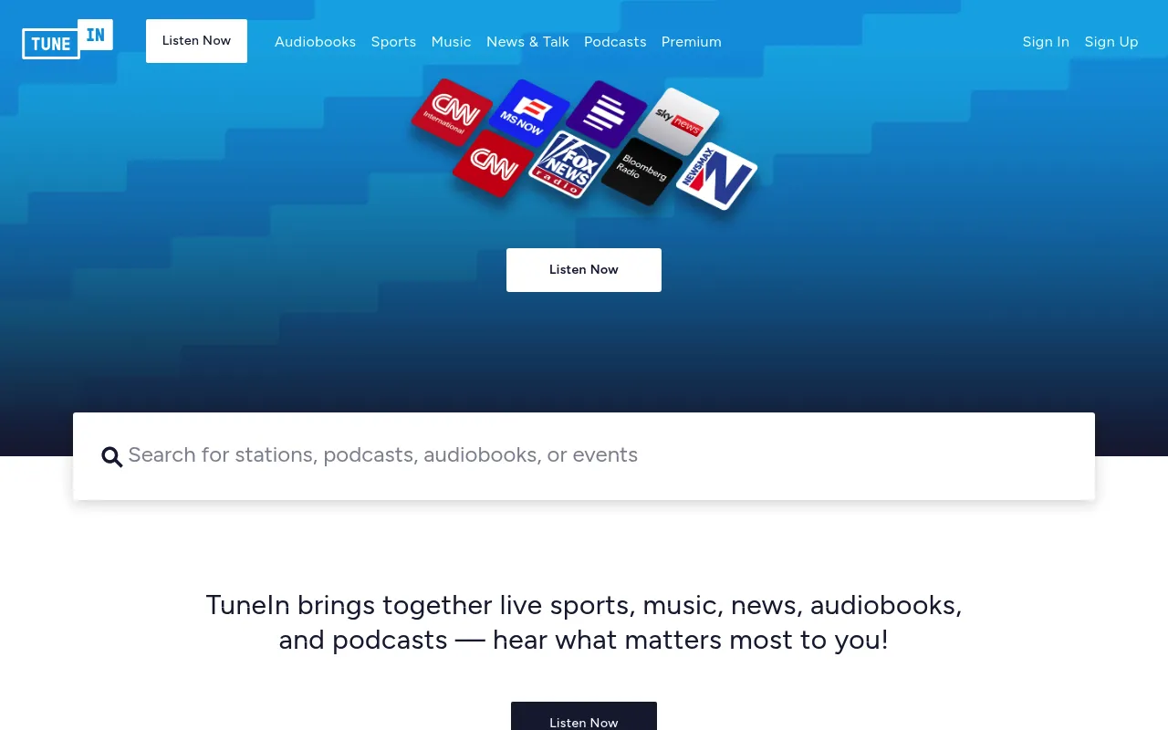Click the TuneIn logo
Screen dimensions: 1168x730
pos(68,39)
